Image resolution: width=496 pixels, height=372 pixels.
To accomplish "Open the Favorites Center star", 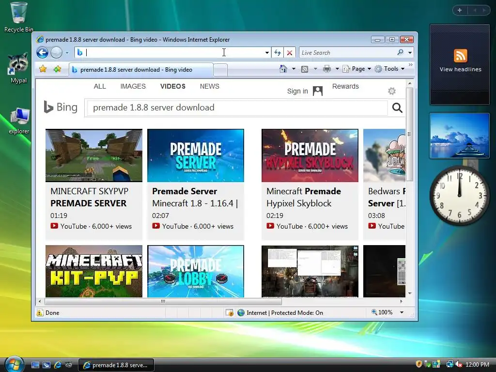I will pos(43,69).
